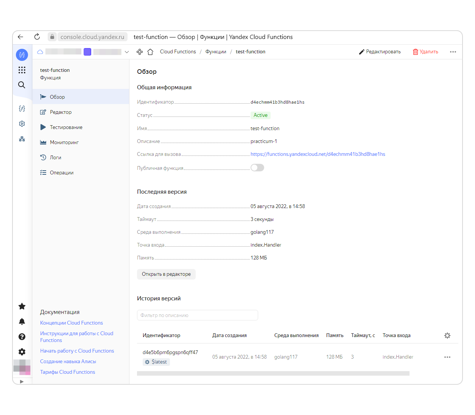Click the services cluster icon in breadcrumb

pos(140,52)
